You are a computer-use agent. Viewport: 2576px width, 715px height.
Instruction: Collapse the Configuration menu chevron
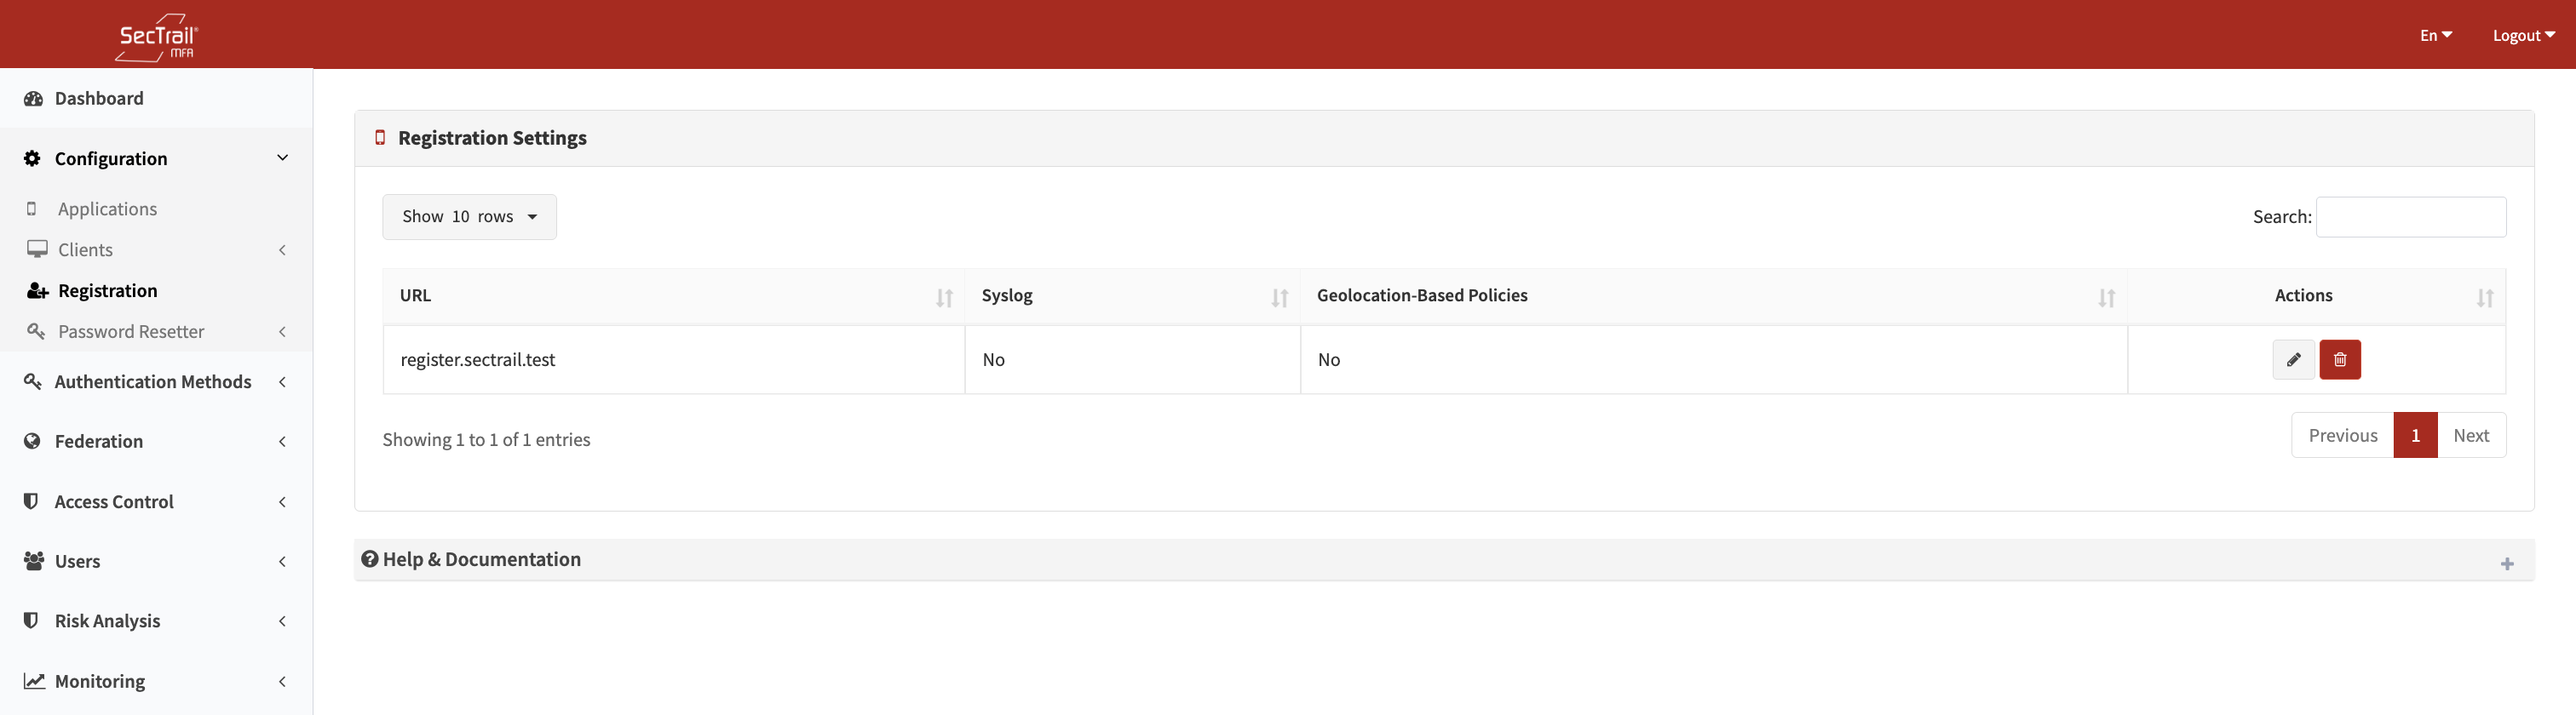coord(283,157)
